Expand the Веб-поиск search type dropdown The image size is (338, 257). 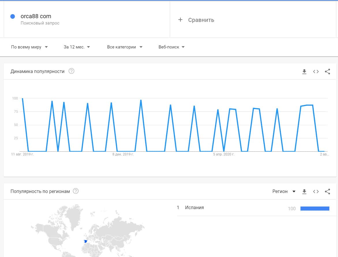click(171, 47)
